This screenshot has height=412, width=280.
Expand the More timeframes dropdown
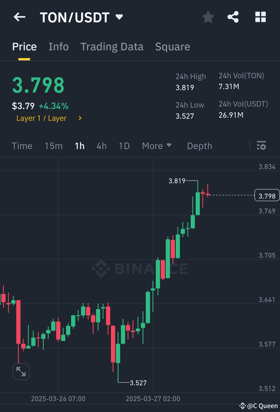coord(157,146)
